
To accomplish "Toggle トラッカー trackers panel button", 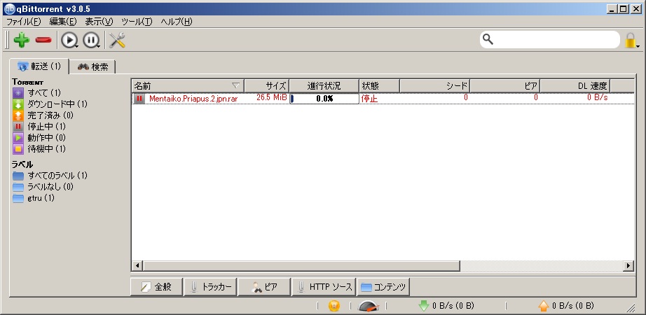I will pos(210,287).
